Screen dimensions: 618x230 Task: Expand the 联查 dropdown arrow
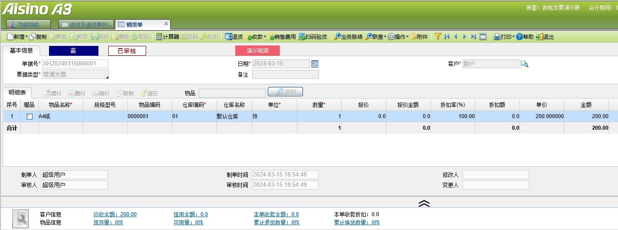tap(385, 37)
